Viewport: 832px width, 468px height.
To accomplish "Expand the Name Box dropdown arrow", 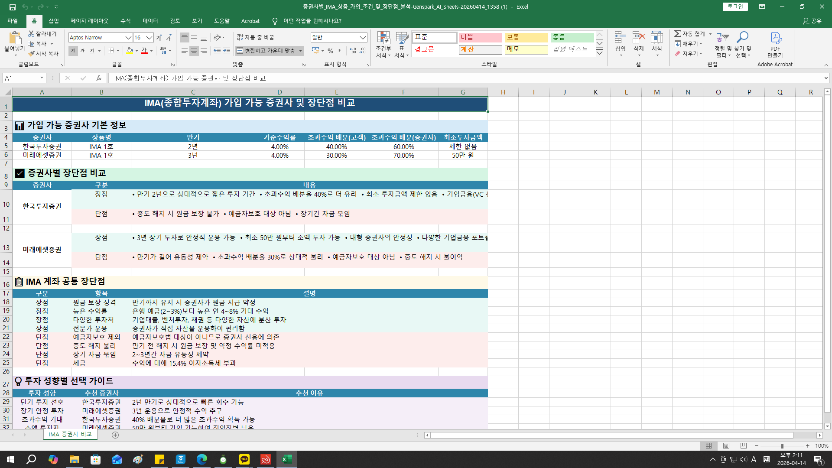I will 42,78.
